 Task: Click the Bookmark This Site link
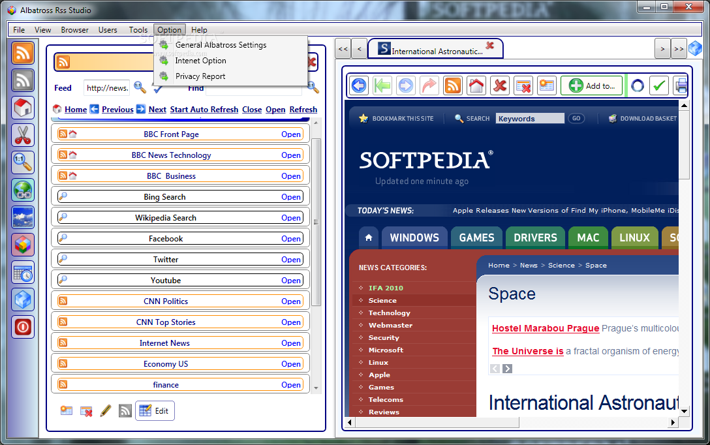click(x=396, y=119)
